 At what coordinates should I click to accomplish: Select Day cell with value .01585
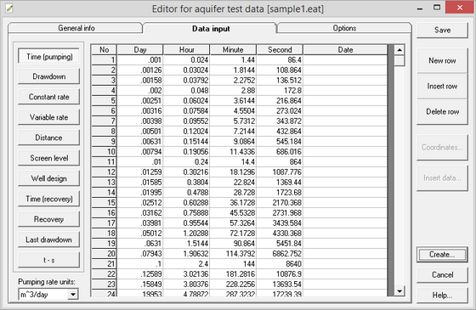pyautogui.click(x=140, y=183)
